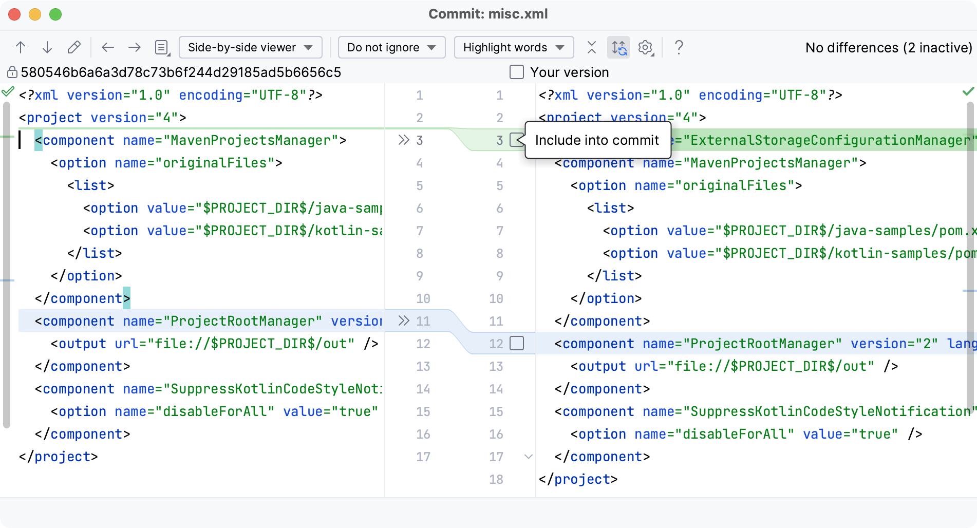Tick the include checkbox on line 3
This screenshot has height=528, width=977.
coord(517,140)
